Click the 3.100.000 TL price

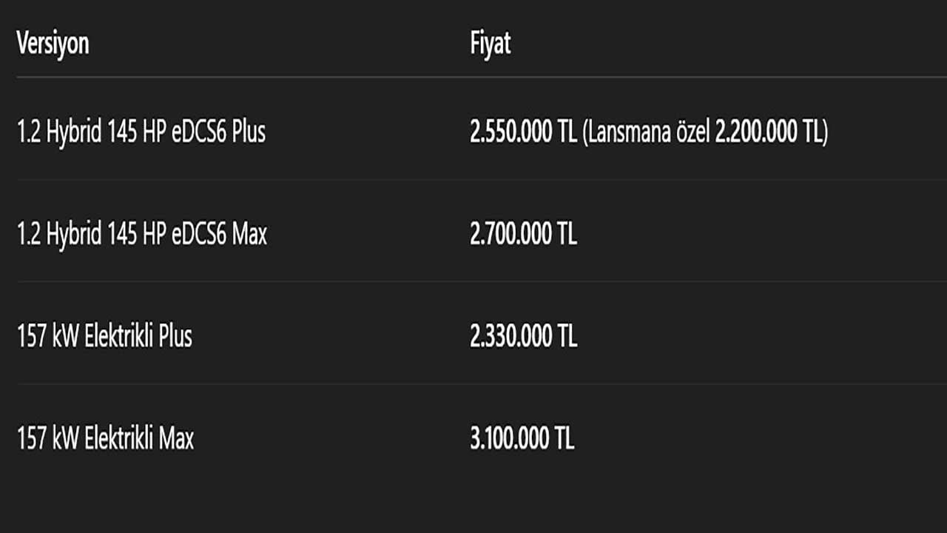[x=522, y=439]
